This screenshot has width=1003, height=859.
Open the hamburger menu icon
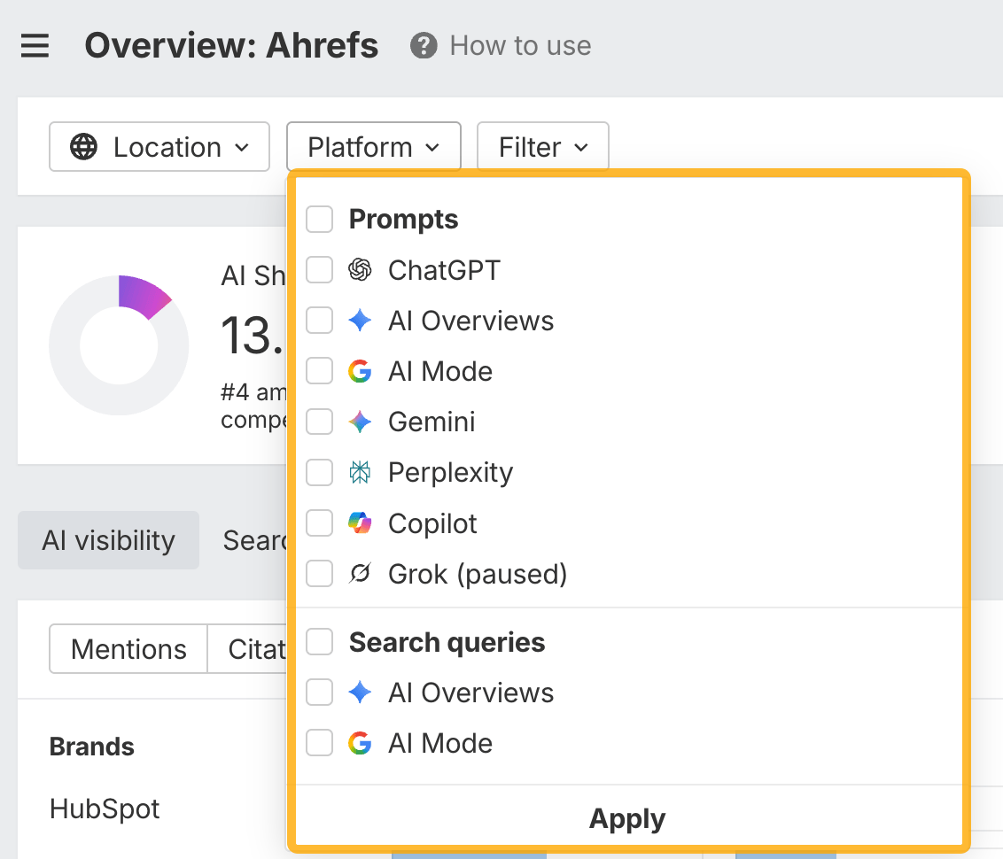(x=35, y=45)
